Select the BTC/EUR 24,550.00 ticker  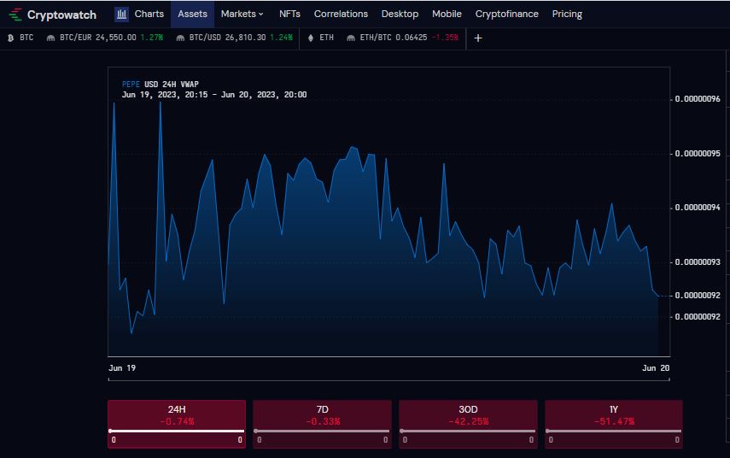click(105, 38)
